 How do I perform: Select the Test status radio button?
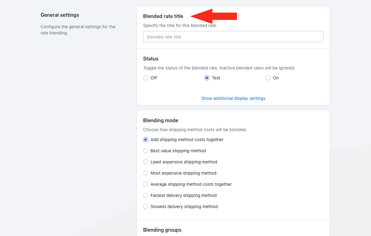[x=207, y=78]
